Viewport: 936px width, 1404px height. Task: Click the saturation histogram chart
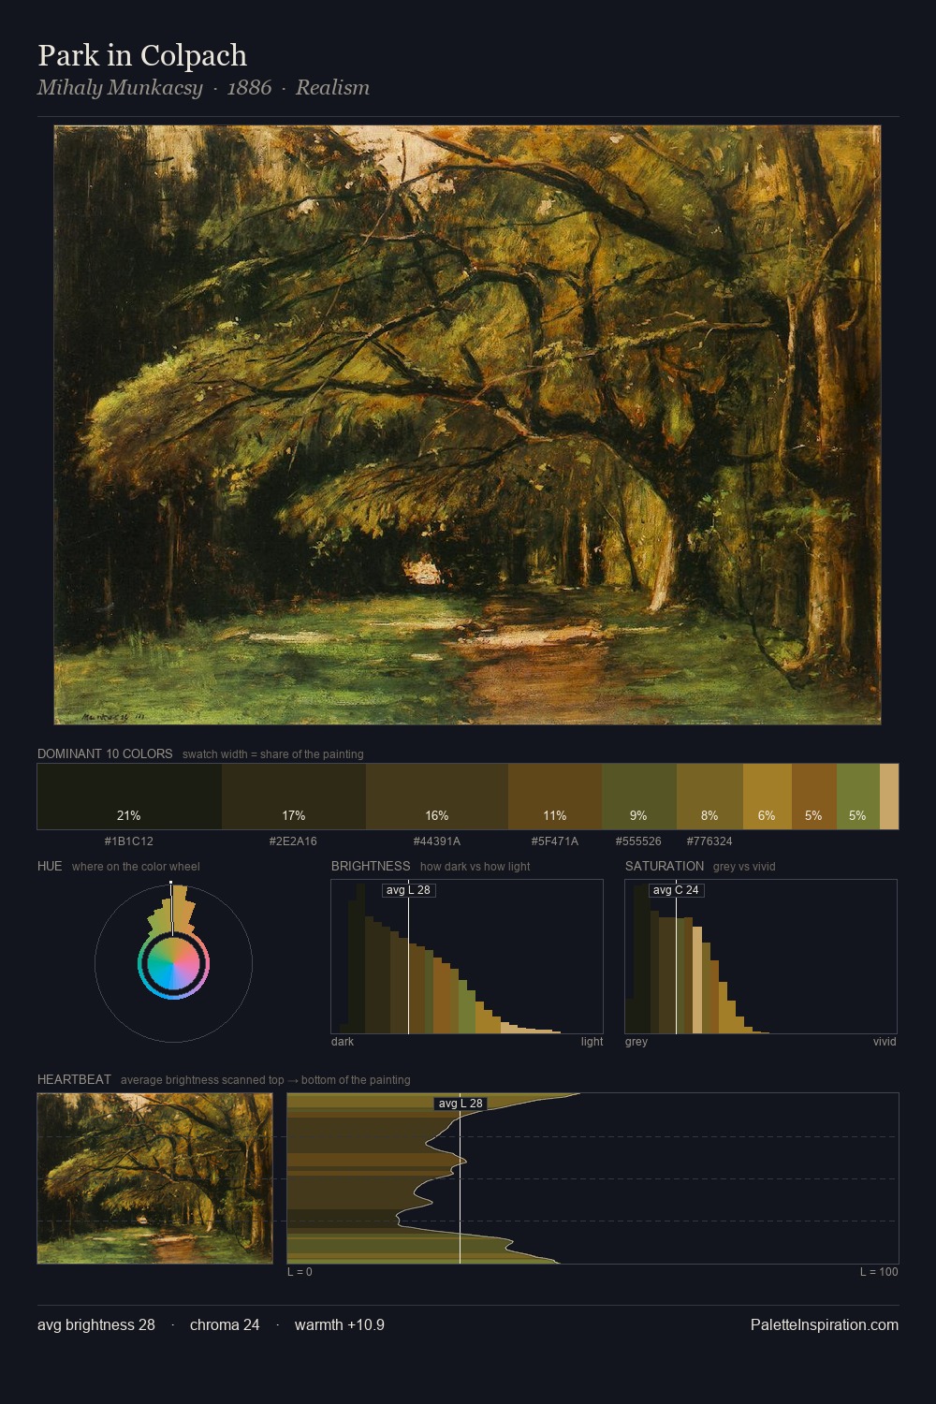point(761,957)
